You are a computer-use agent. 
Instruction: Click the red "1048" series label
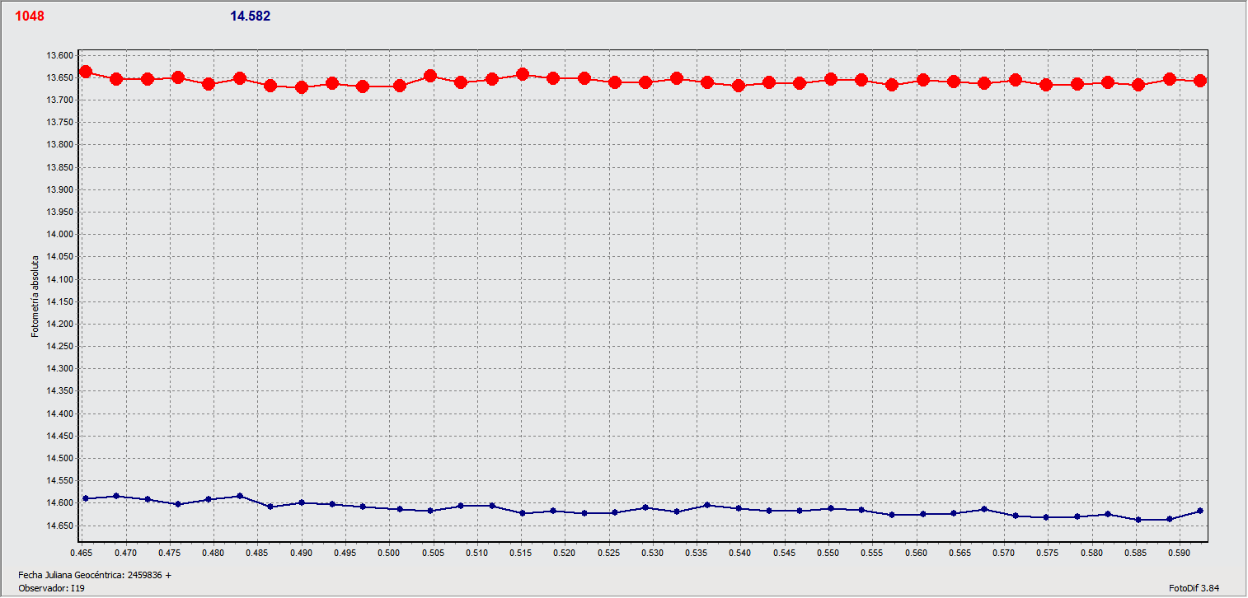(x=30, y=16)
